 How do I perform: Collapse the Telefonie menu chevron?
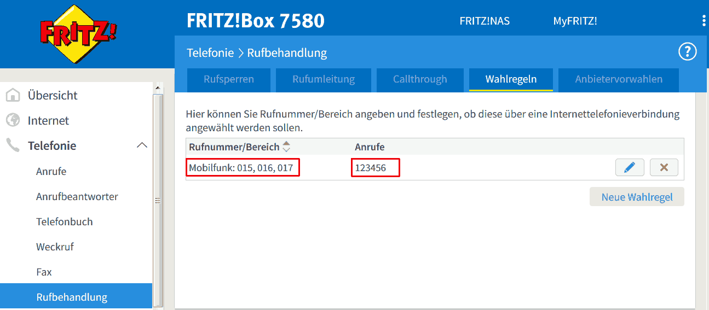[x=142, y=145]
